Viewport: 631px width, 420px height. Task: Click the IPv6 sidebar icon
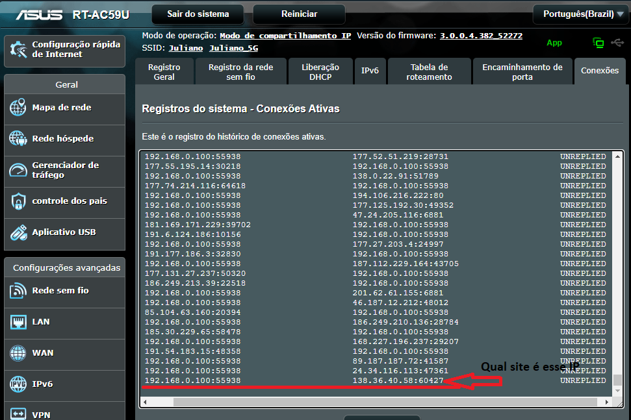(x=18, y=384)
